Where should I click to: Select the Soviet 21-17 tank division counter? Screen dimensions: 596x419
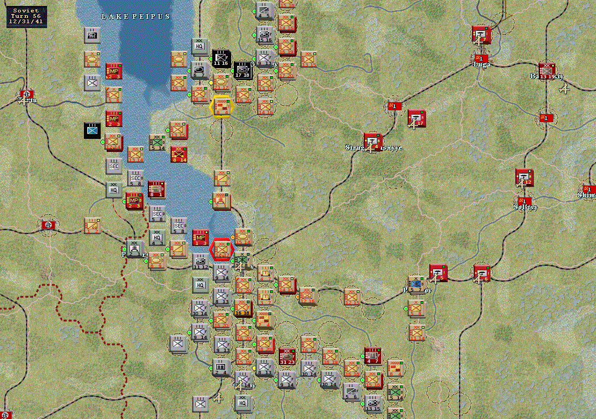pyautogui.click(x=221, y=82)
